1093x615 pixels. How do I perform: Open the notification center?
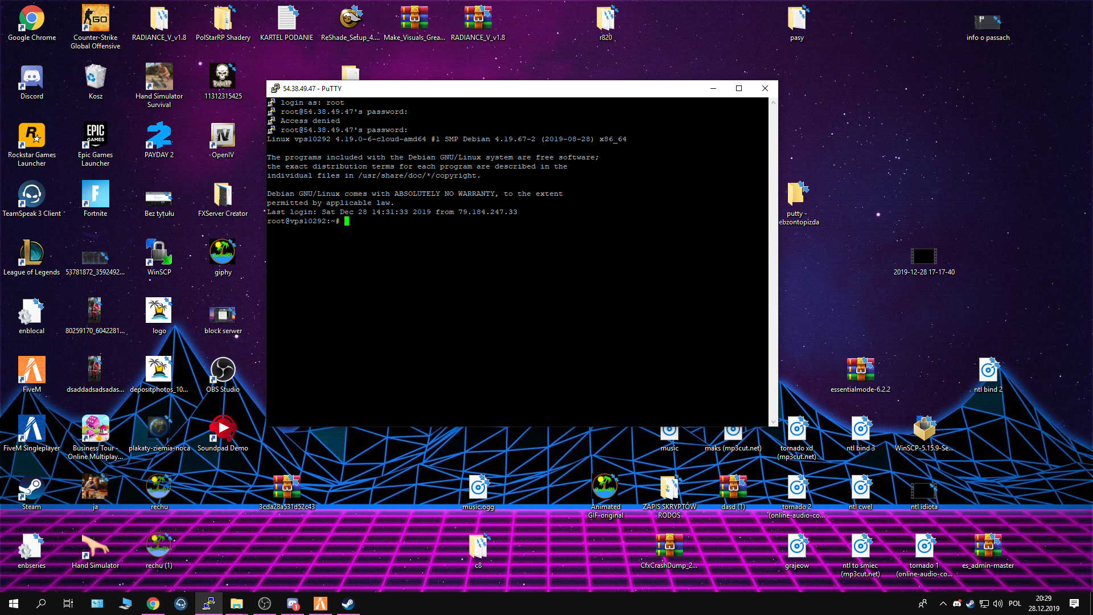coord(1074,604)
